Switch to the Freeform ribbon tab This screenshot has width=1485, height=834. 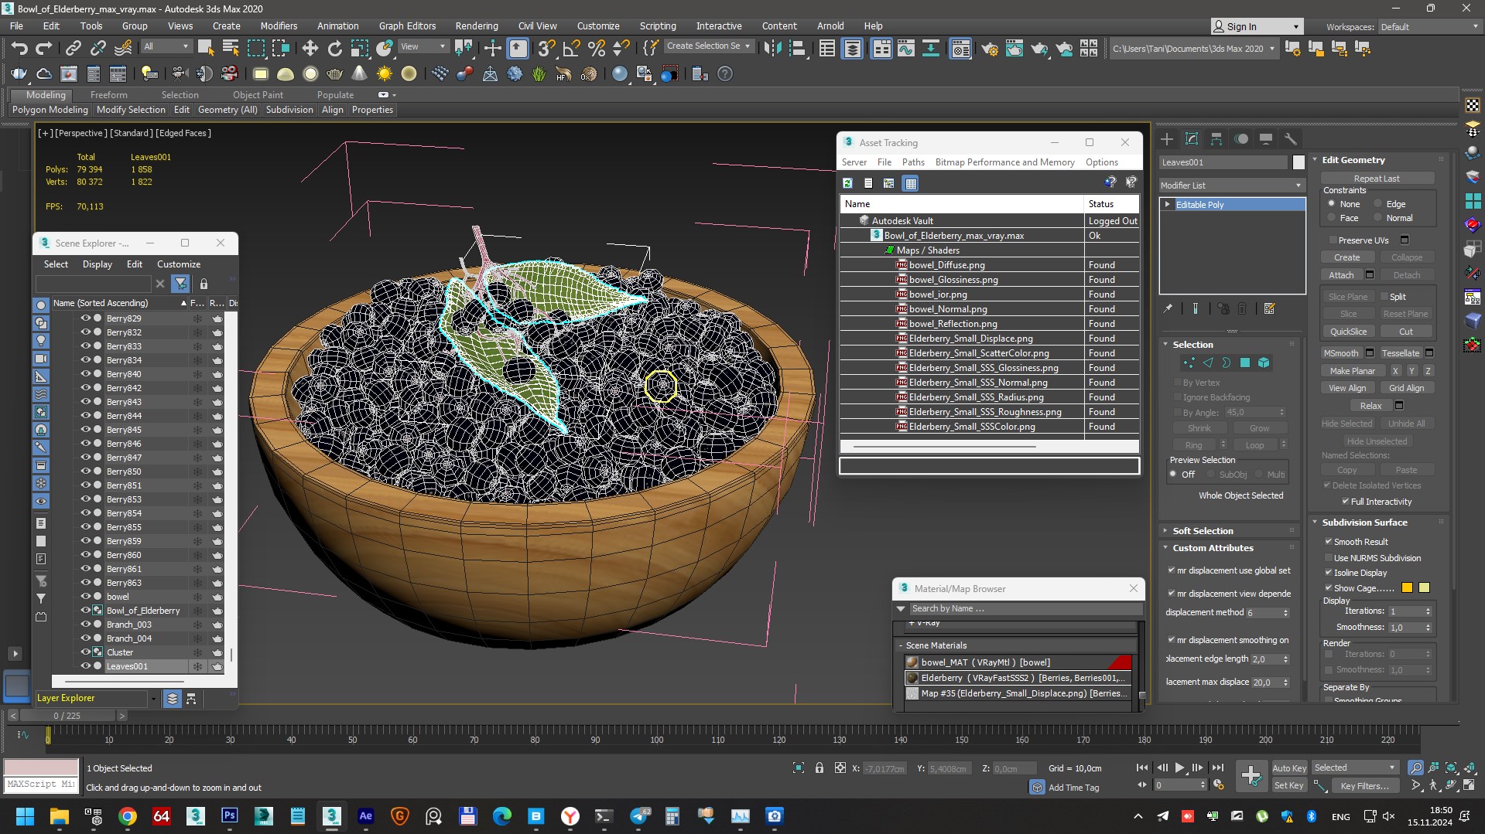point(108,94)
